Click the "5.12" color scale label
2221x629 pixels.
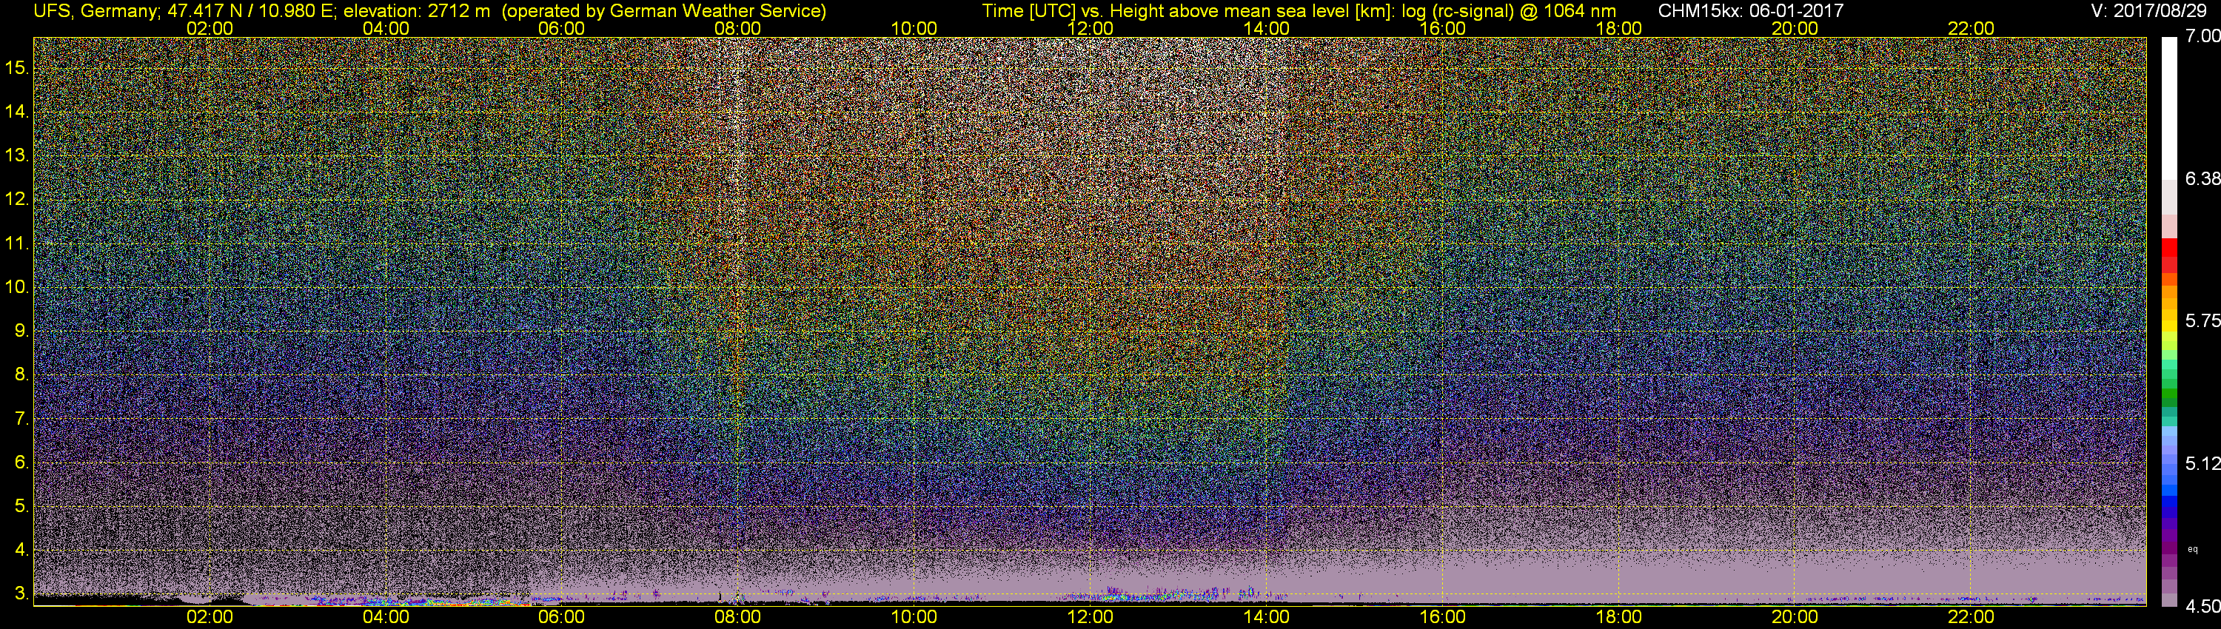(x=2203, y=463)
